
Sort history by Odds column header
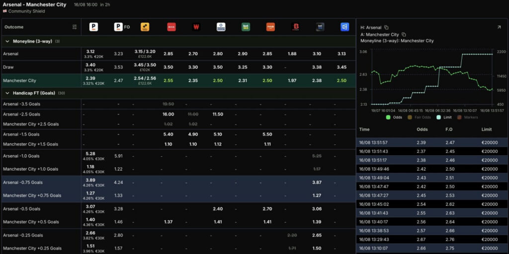[422, 129]
